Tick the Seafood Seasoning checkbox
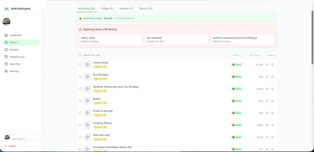The width and height of the screenshot is (314, 152). (80, 89)
